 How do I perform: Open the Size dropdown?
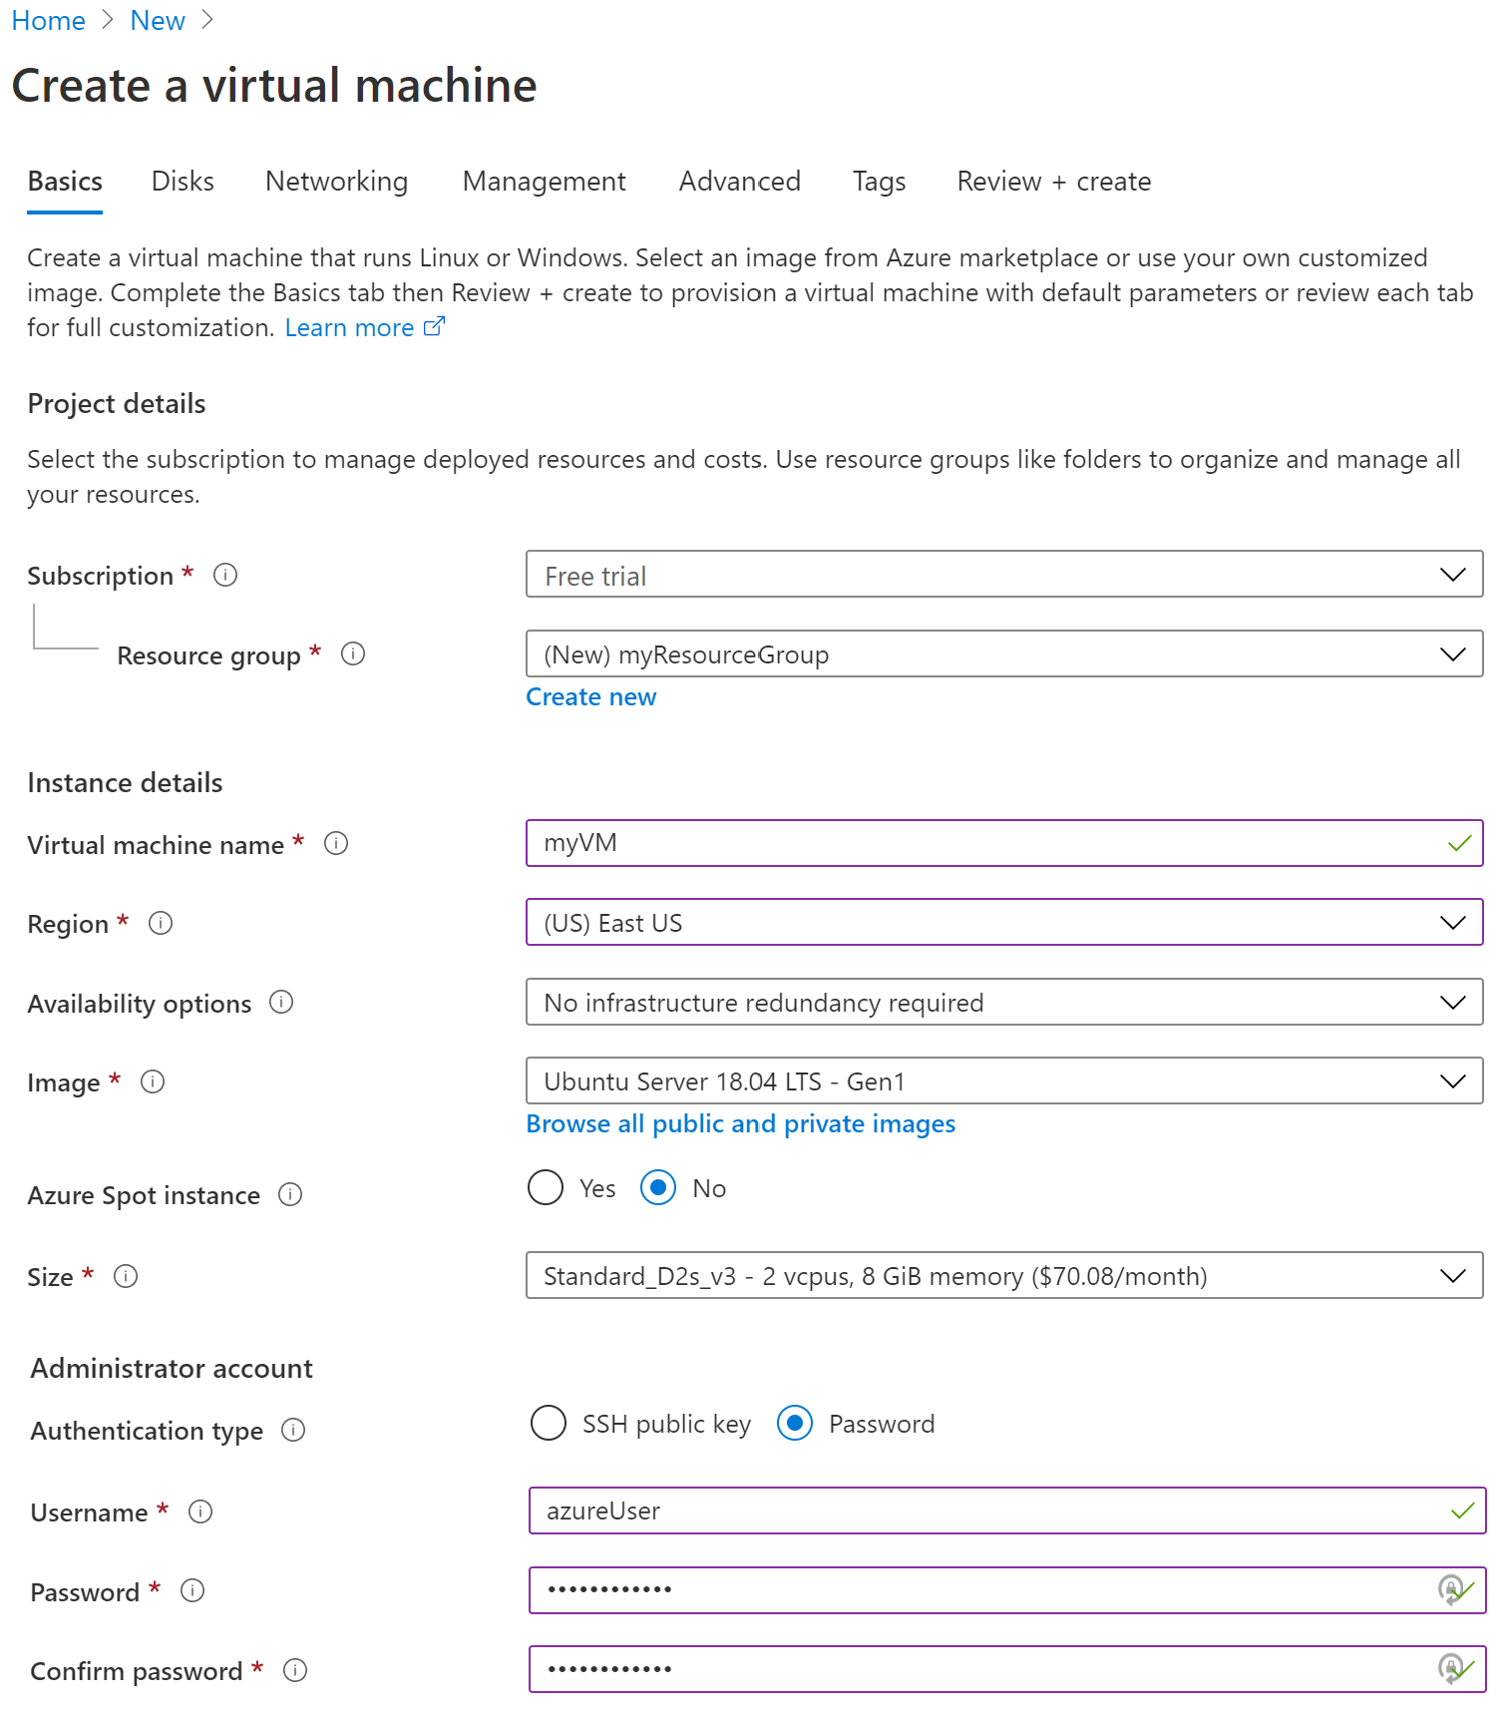point(1003,1275)
